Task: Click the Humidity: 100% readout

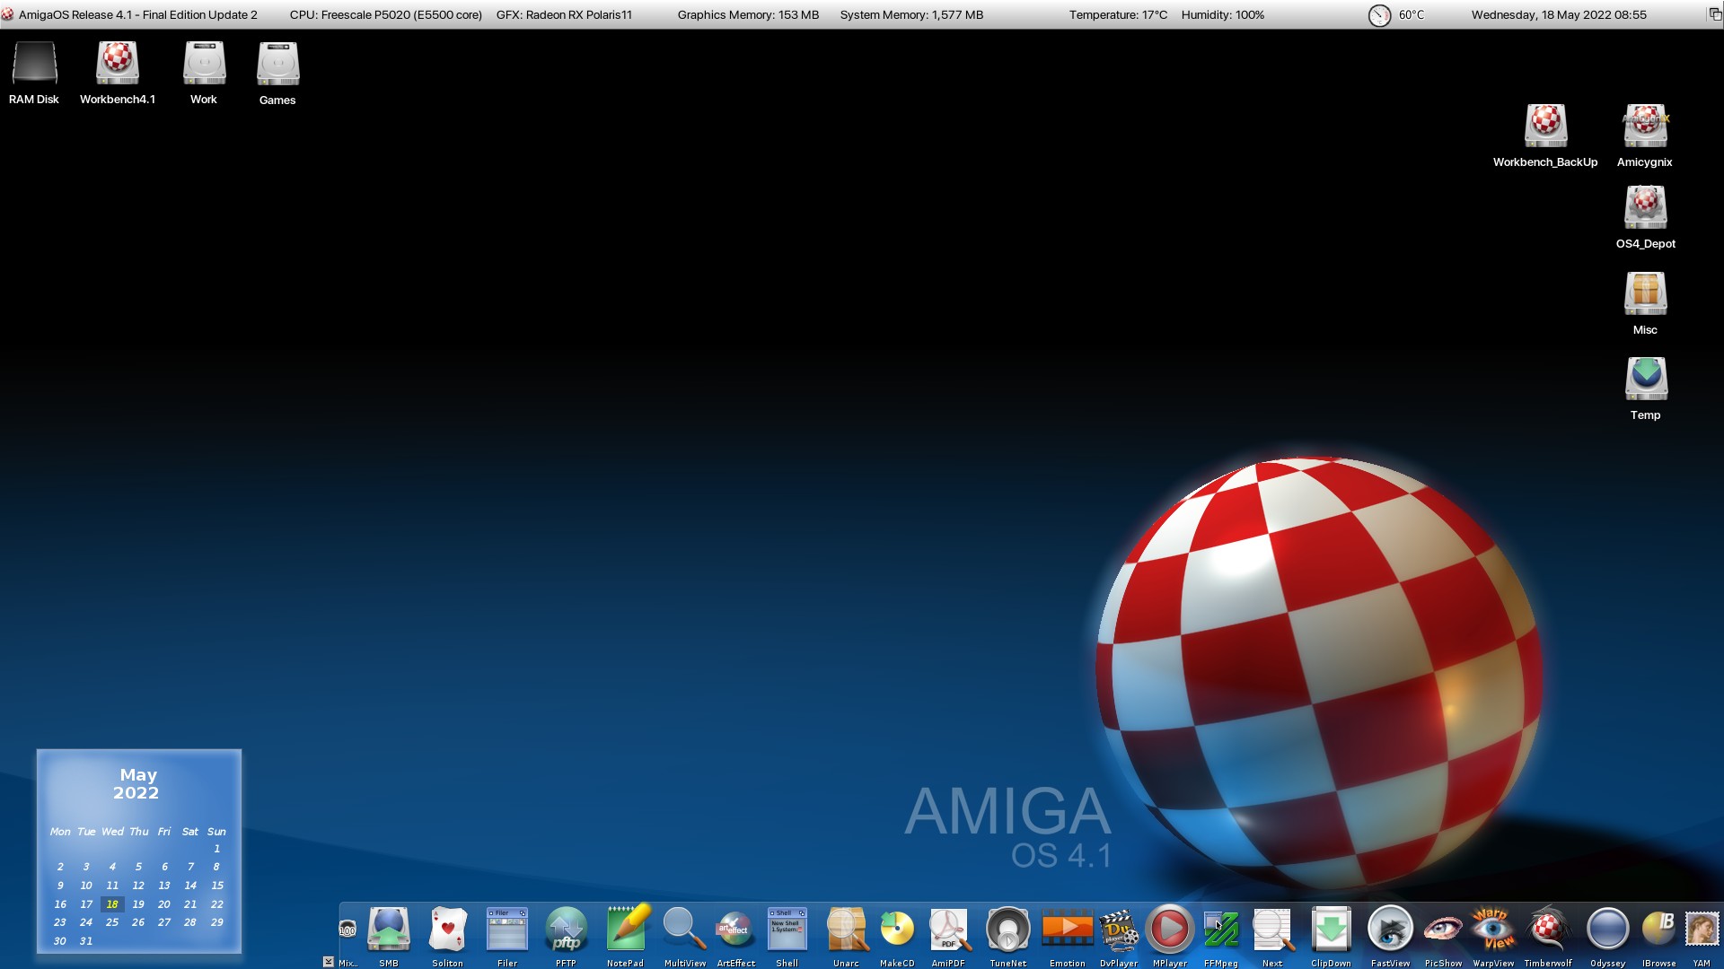Action: [1222, 15]
